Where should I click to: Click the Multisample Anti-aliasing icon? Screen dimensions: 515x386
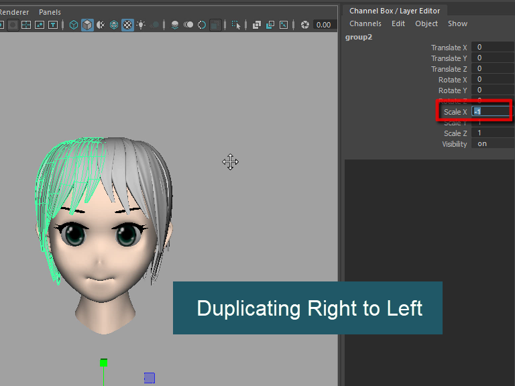[x=202, y=25]
